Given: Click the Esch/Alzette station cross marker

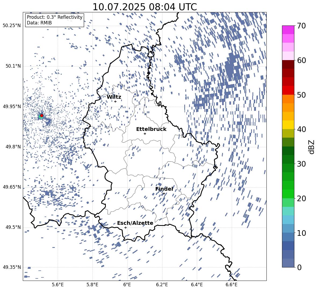Looking at the screenshot, I should [x=125, y=227].
